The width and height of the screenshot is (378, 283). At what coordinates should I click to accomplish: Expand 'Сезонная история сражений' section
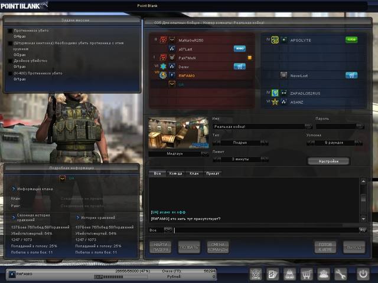14,218
